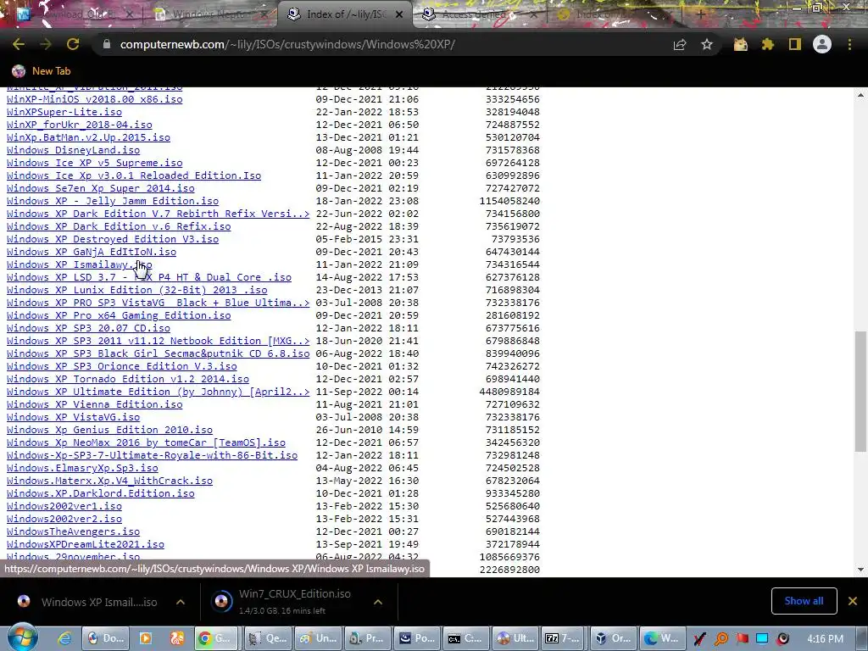Viewport: 868px width, 651px height.
Task: Open Windows XP Destroyed Edition V3.iso
Action: pyautogui.click(x=113, y=239)
